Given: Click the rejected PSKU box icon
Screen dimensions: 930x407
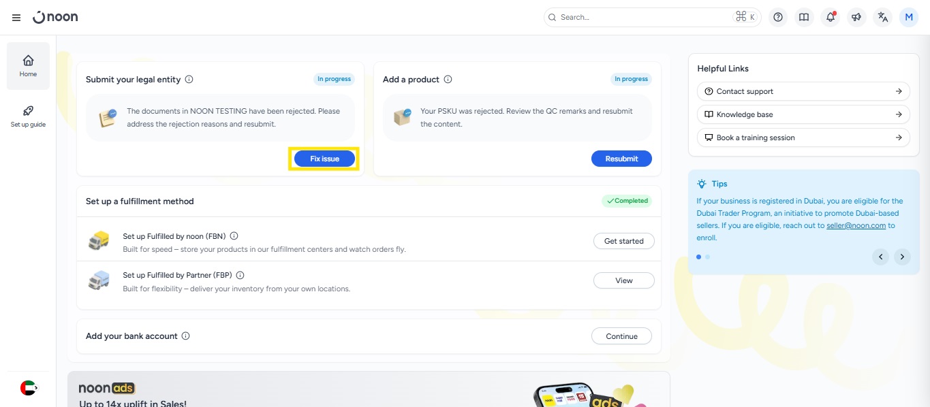Looking at the screenshot, I should tap(403, 117).
